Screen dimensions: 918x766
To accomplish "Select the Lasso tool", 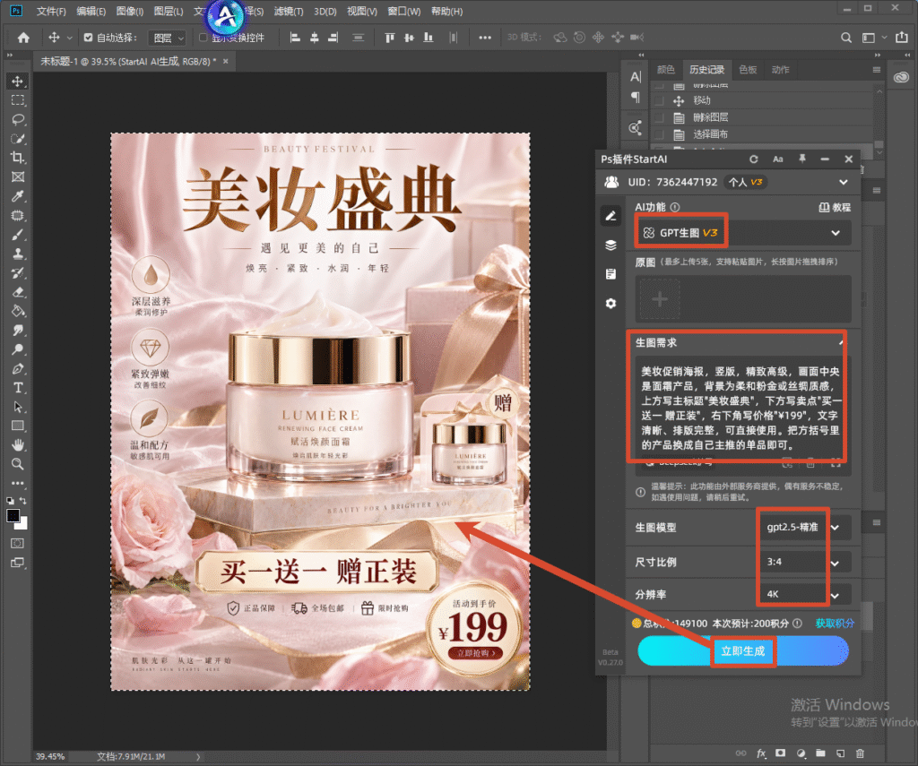I will tap(18, 119).
